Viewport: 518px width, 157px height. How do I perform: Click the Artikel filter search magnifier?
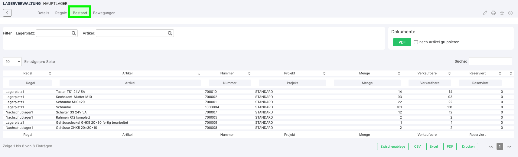(x=170, y=33)
